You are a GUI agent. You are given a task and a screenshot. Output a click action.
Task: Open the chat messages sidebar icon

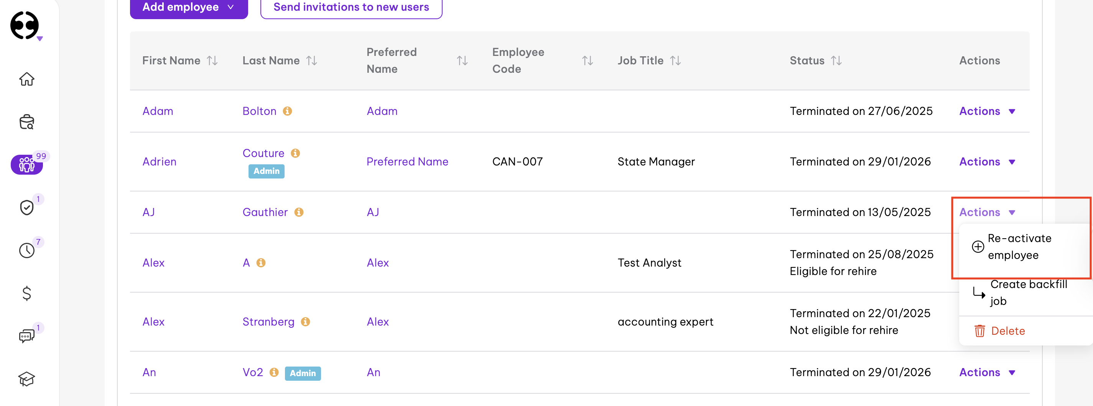point(26,336)
